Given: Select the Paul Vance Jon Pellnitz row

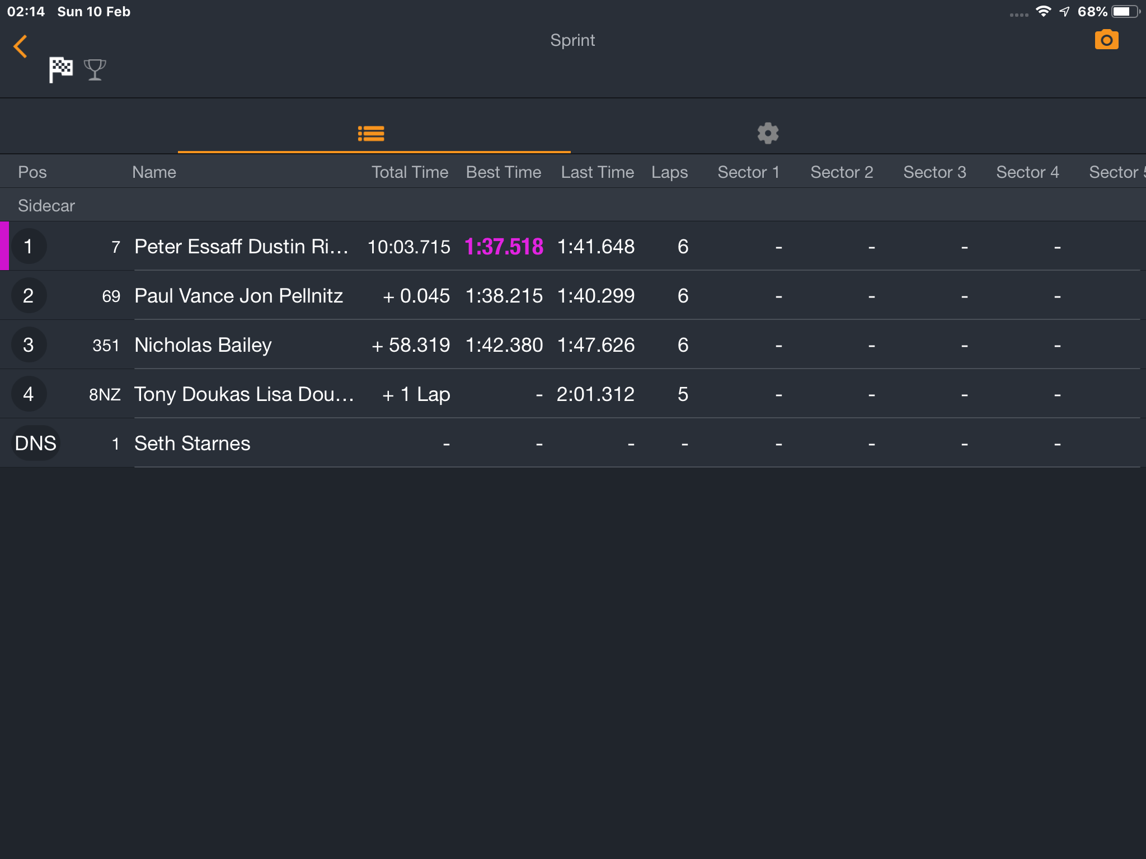Looking at the screenshot, I should (573, 296).
